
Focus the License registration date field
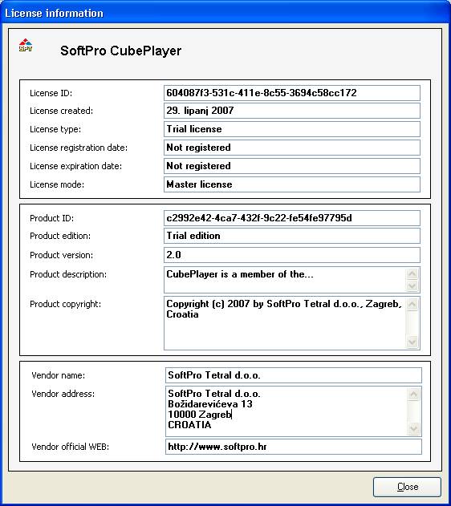point(292,148)
